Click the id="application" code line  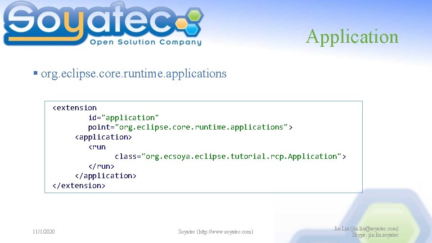[x=123, y=117]
